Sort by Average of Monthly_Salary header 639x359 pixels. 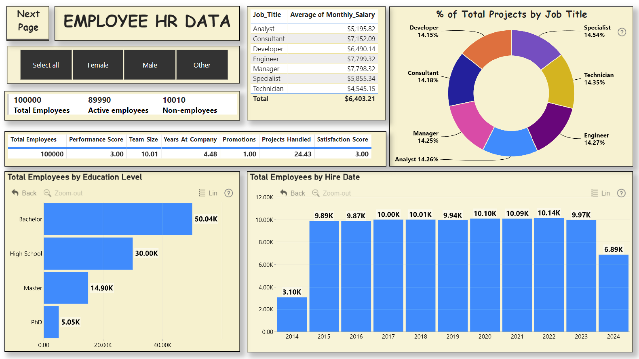point(332,15)
